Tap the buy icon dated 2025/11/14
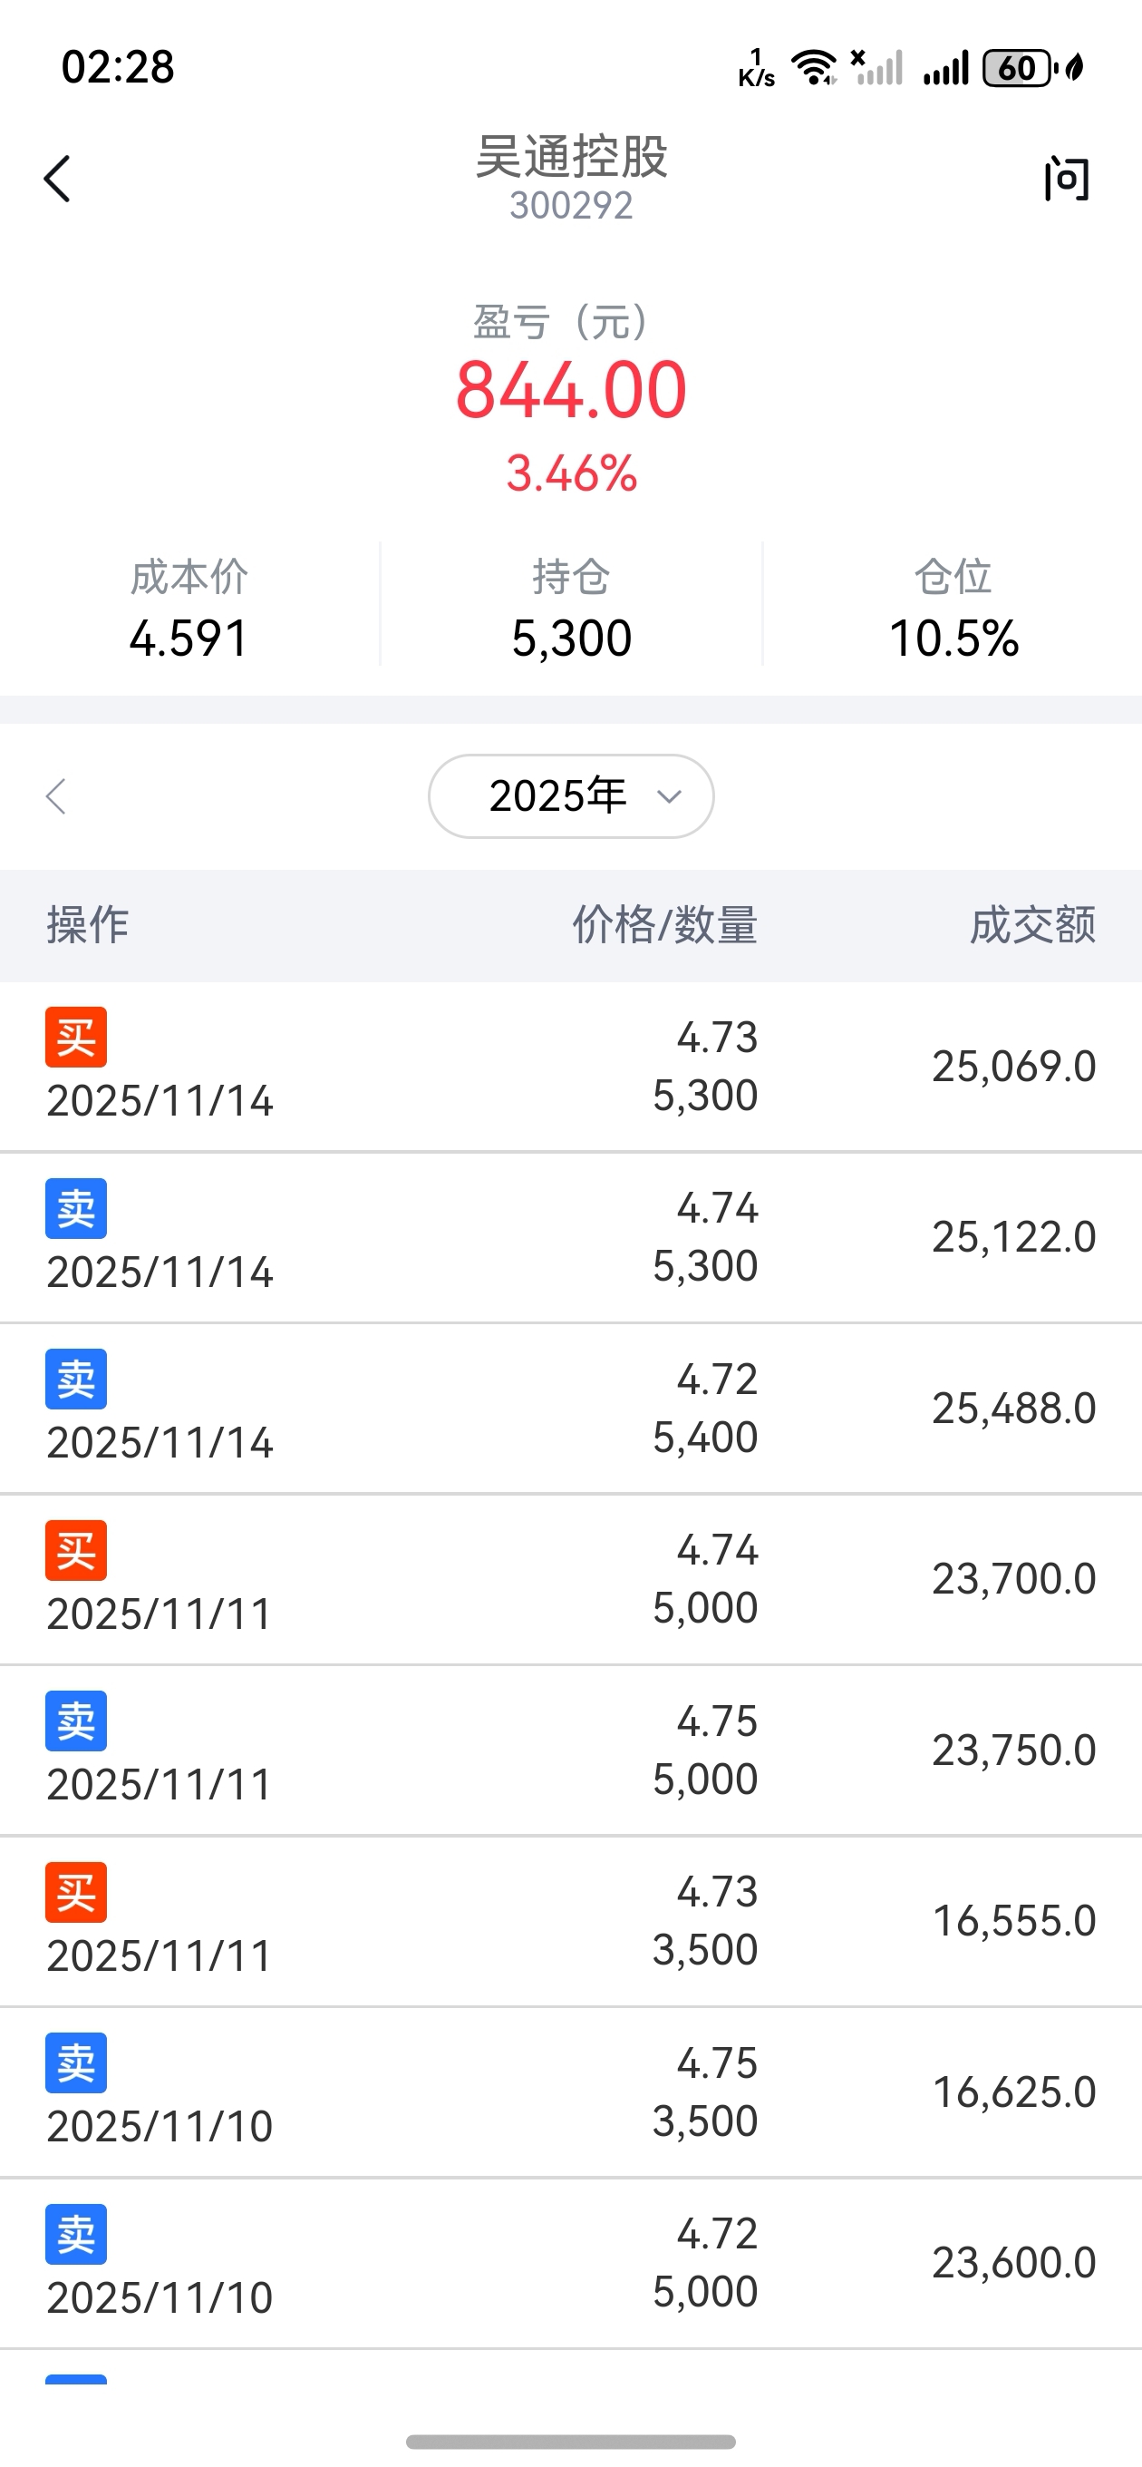Screen dimensions: 1142x2467 tap(75, 1038)
